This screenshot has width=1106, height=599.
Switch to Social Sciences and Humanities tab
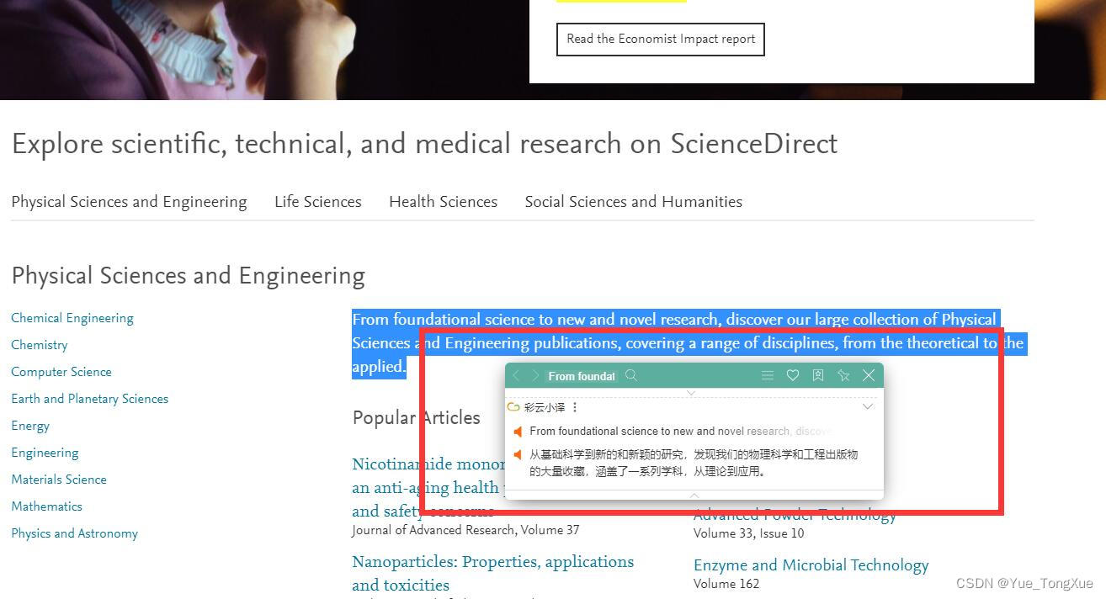tap(634, 202)
